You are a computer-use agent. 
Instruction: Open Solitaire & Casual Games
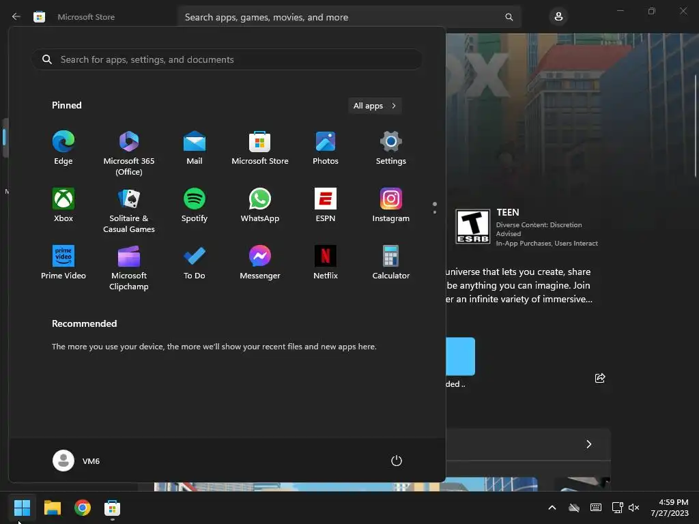coord(129,210)
